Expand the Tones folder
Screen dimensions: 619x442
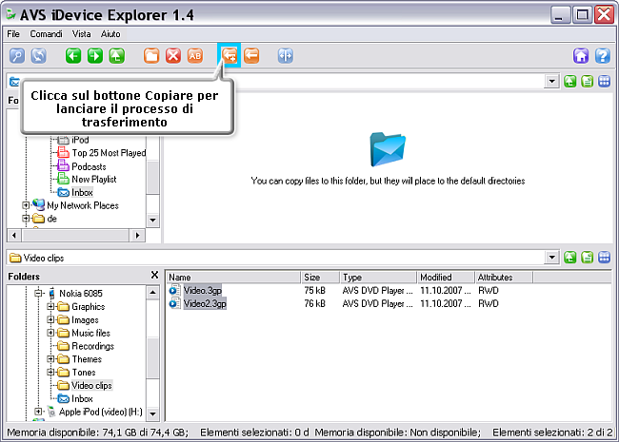(50, 372)
